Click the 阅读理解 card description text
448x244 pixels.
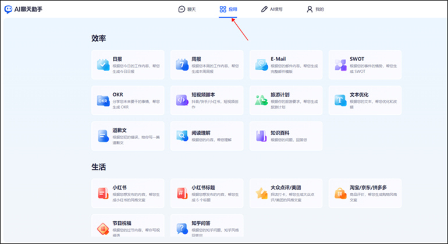click(211, 140)
